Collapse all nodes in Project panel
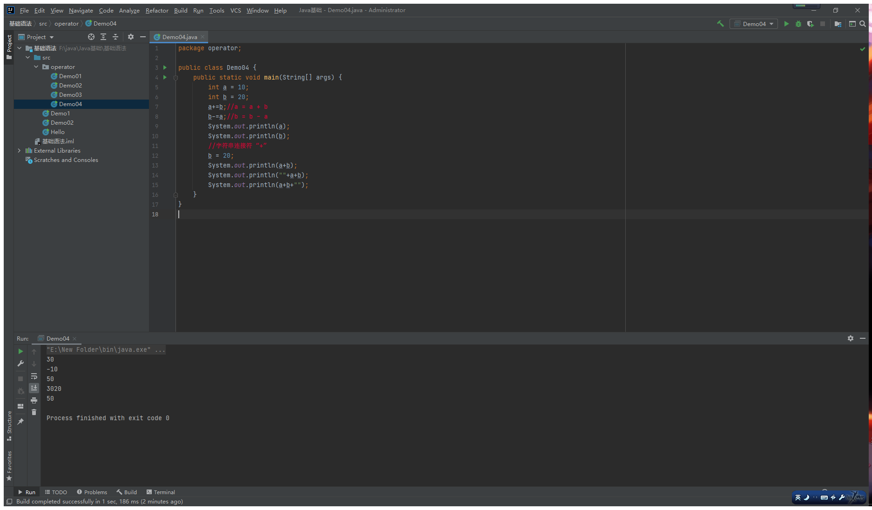 [115, 37]
